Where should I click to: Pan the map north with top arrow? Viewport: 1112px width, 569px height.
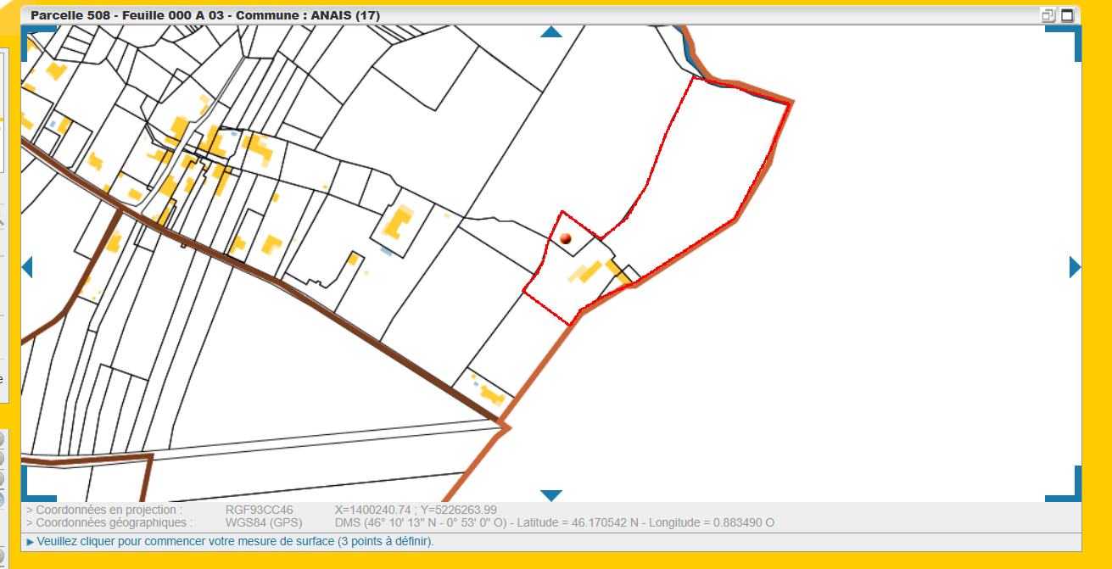(551, 32)
